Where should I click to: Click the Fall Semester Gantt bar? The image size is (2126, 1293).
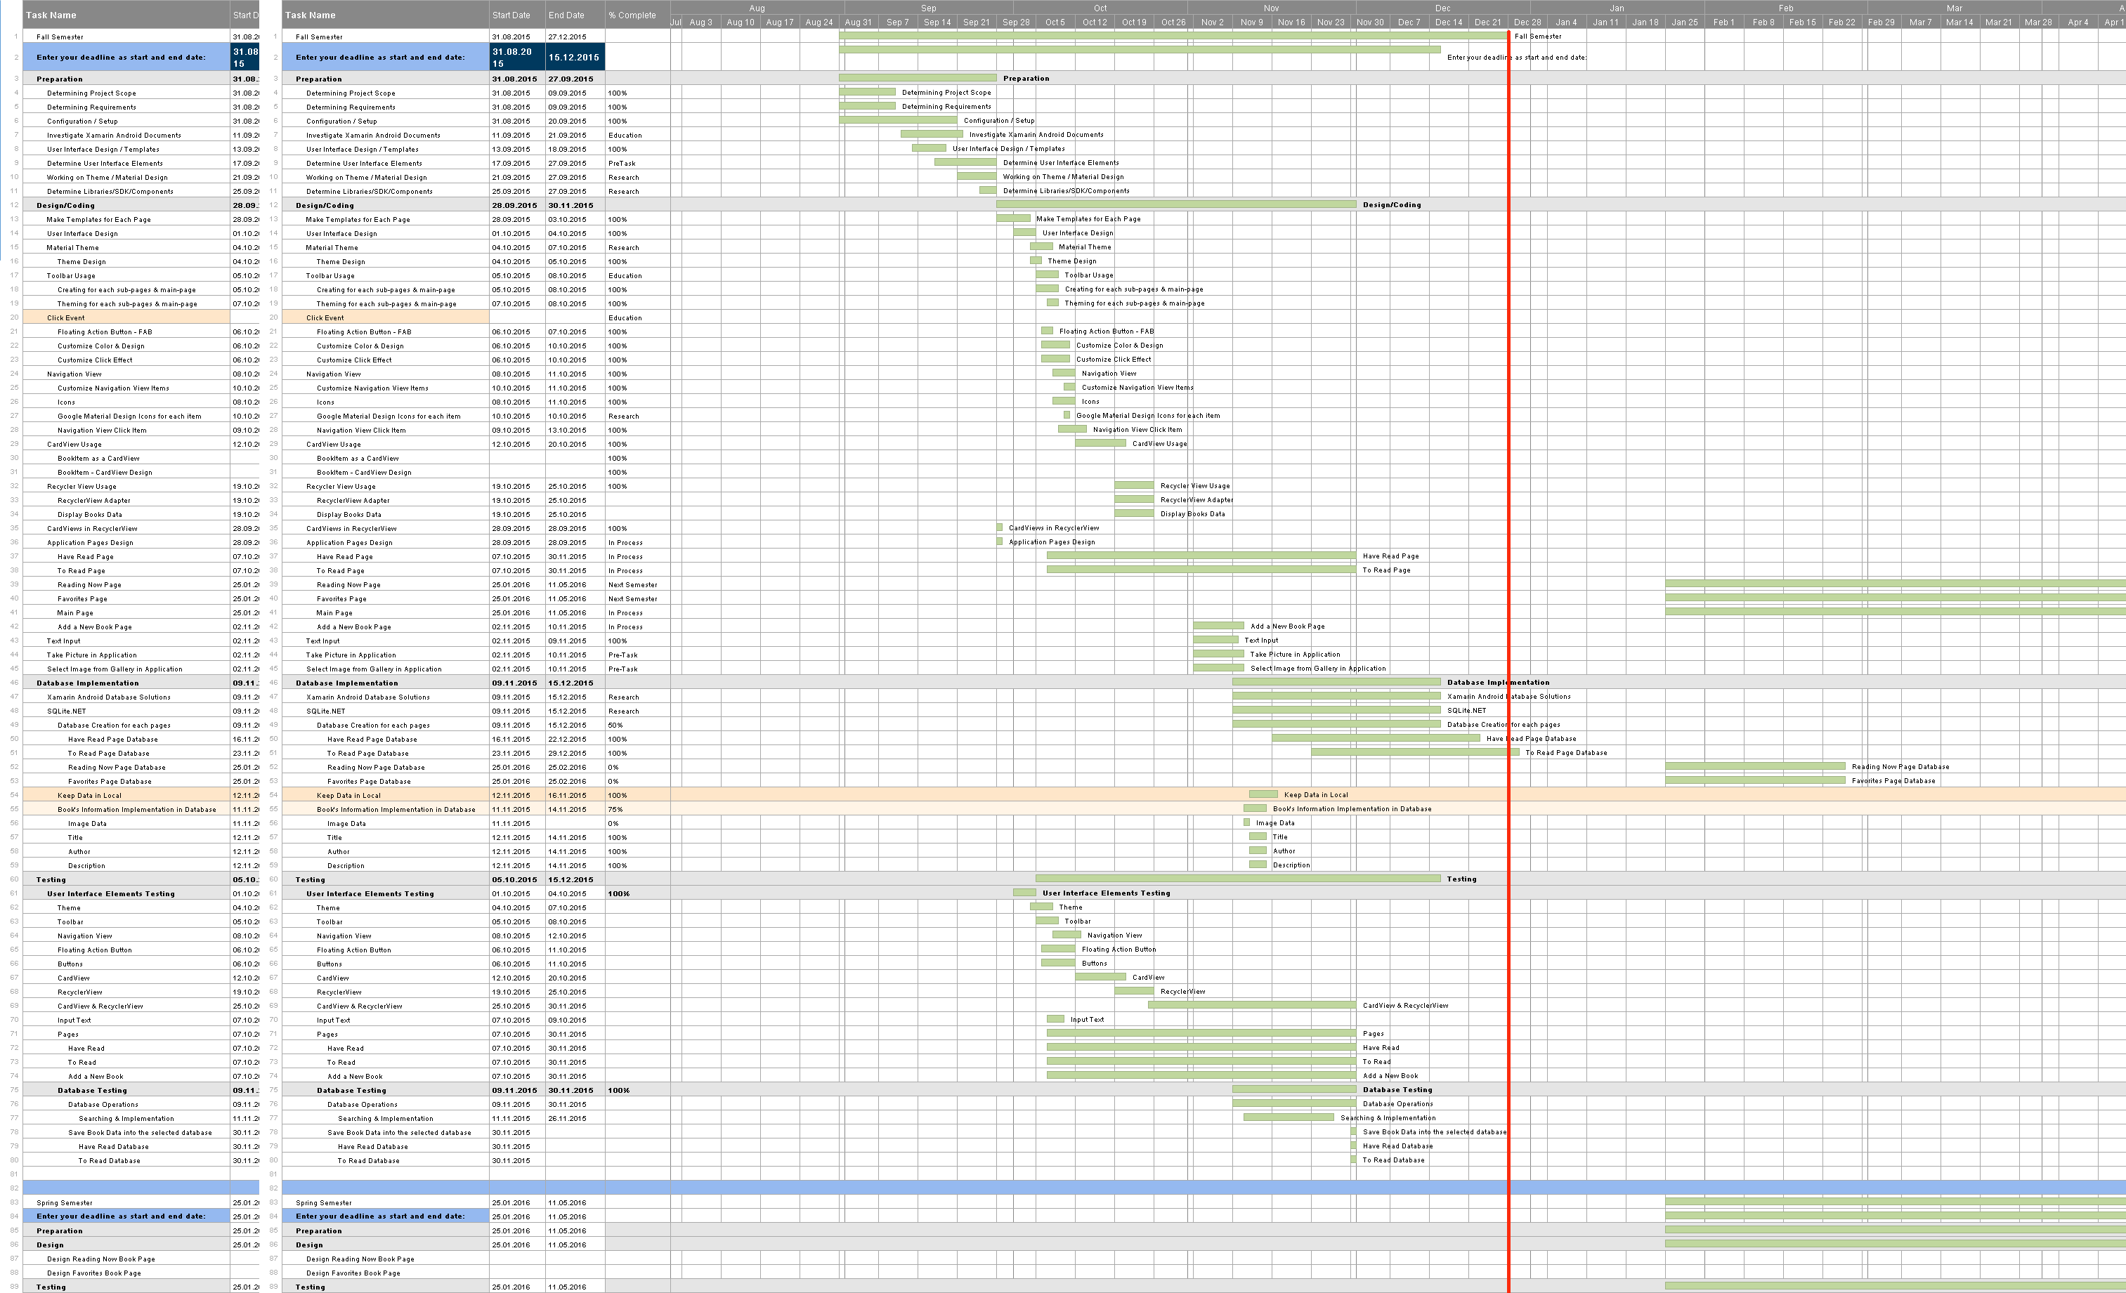pyautogui.click(x=1173, y=37)
